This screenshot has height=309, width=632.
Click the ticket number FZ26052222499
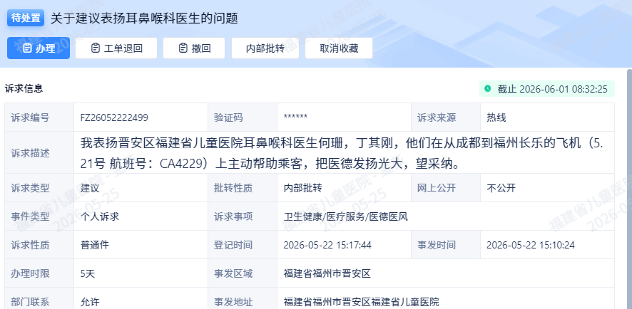pos(114,117)
